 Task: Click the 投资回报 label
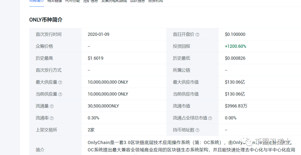click(x=181, y=46)
